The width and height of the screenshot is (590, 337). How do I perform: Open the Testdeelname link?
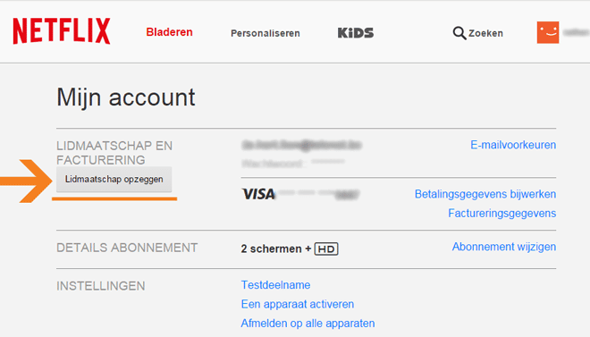(276, 285)
